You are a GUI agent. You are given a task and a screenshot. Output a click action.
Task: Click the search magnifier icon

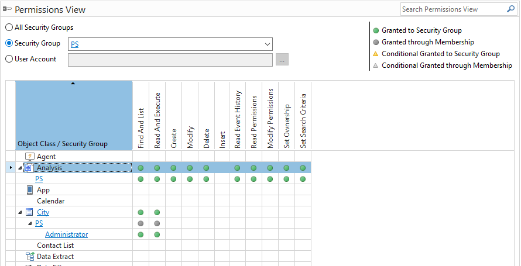pos(510,9)
